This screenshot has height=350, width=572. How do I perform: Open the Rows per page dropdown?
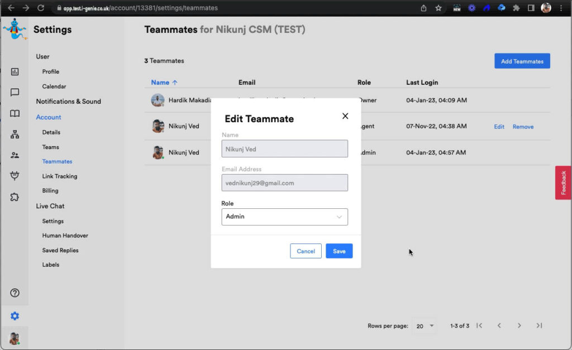click(x=425, y=326)
